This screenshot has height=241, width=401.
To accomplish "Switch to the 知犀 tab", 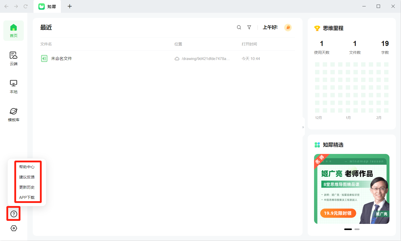I will pos(47,7).
